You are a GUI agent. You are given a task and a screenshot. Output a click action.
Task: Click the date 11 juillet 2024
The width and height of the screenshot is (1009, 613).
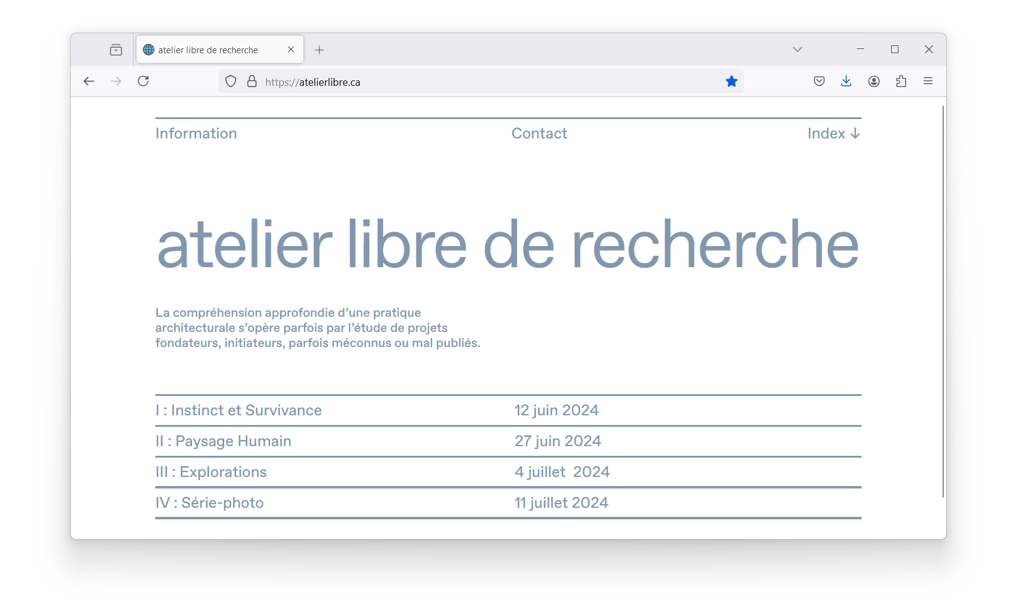[561, 503]
